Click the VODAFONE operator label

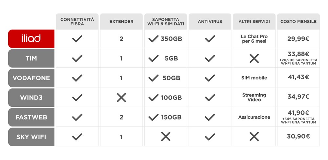(x=31, y=78)
